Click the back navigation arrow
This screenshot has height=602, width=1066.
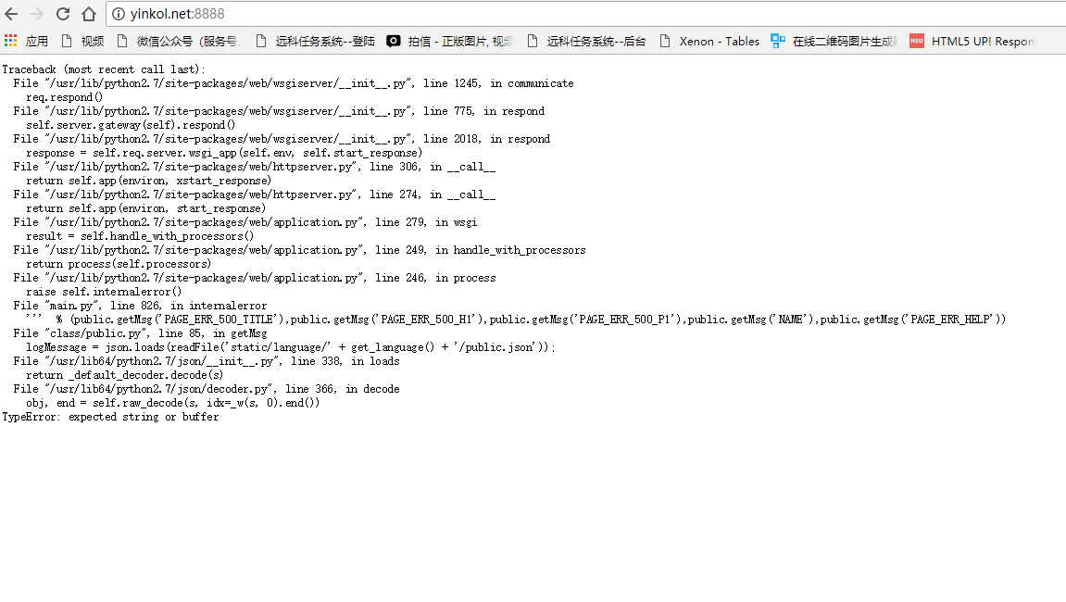click(13, 15)
